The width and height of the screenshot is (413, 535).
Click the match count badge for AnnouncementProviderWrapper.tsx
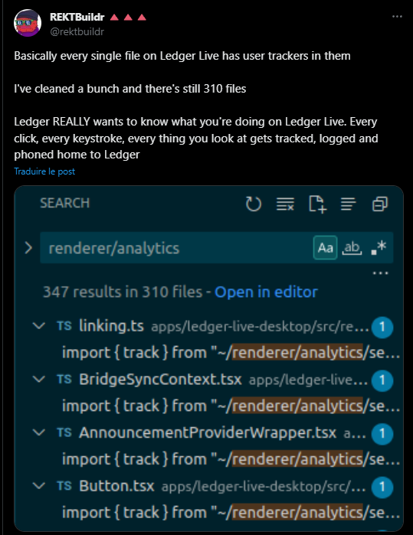(x=382, y=434)
